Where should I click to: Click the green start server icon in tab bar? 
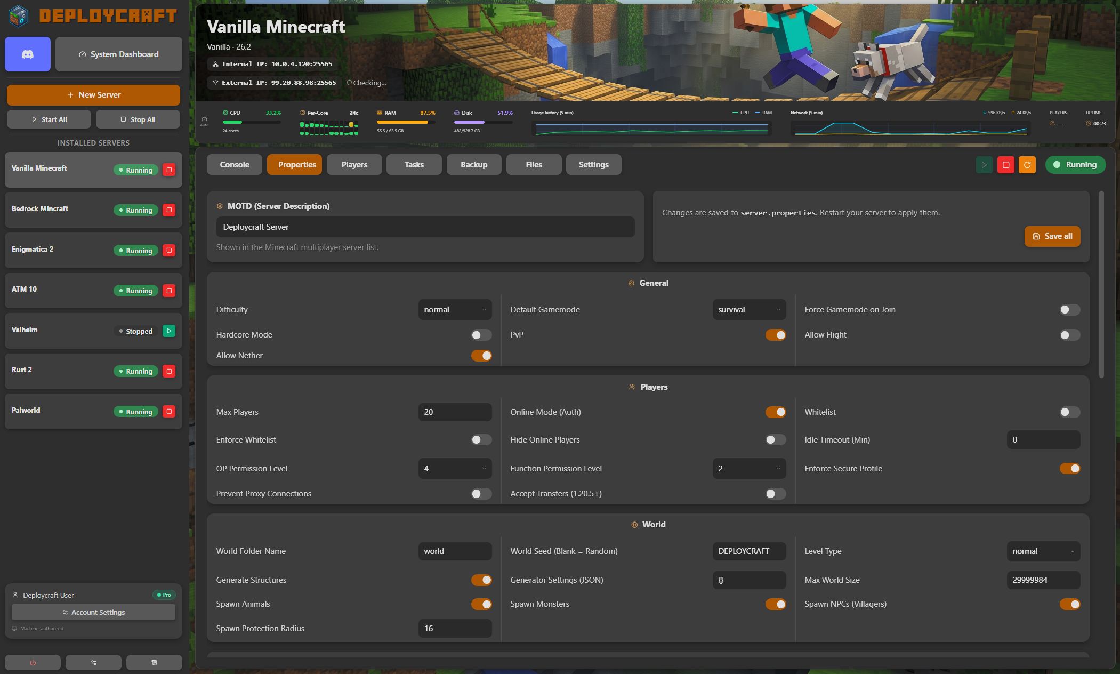[x=984, y=165]
